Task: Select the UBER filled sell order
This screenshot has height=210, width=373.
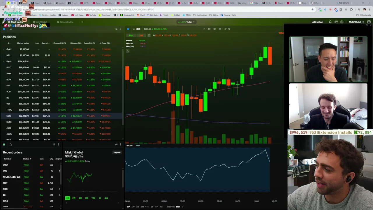Action: point(31,165)
